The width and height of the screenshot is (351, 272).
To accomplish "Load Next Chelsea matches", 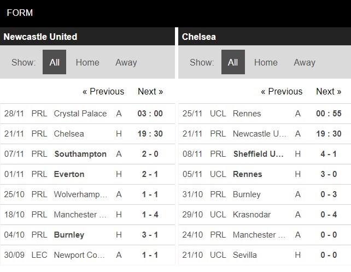I will [329, 91].
